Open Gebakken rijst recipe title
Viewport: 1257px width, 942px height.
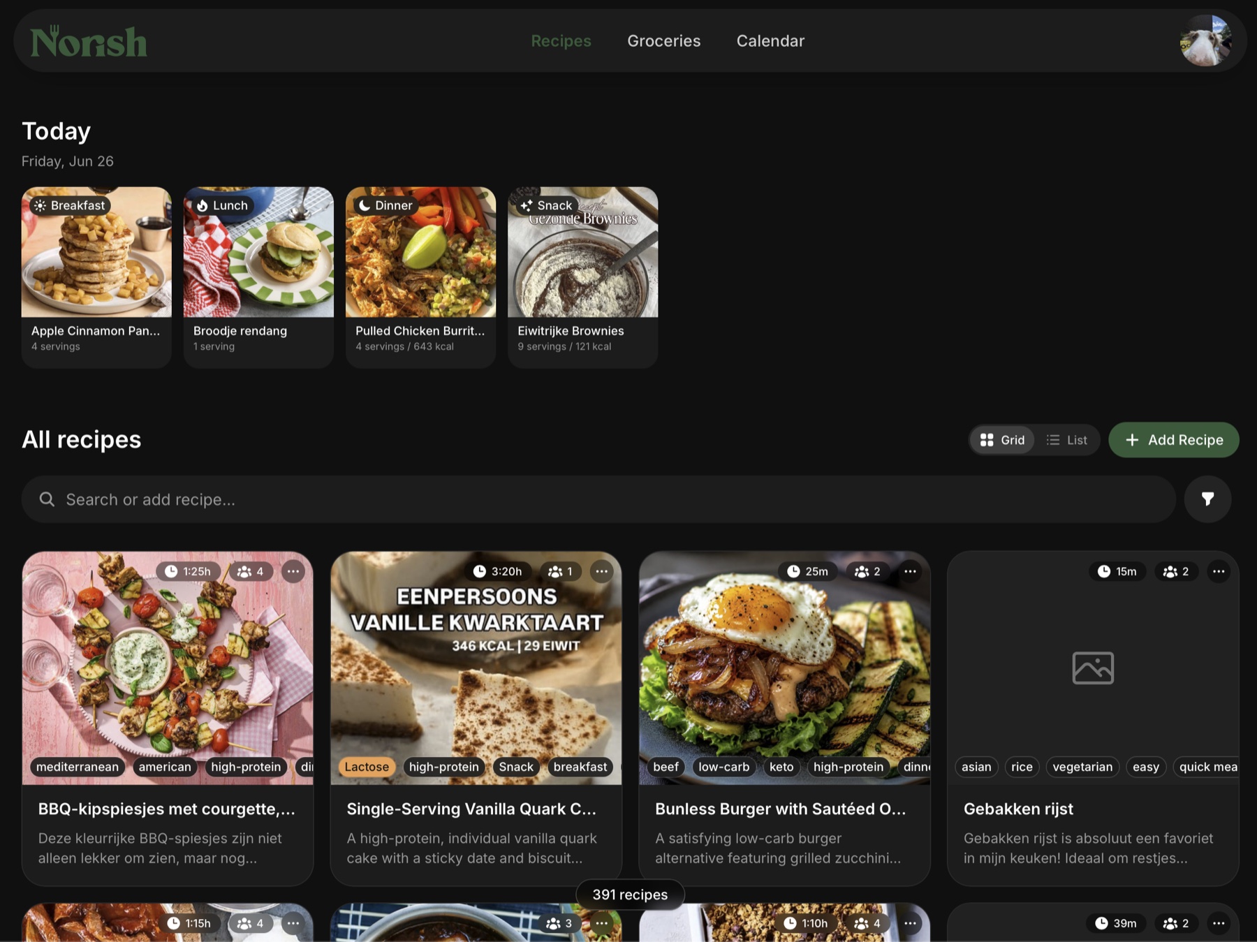click(x=1018, y=809)
